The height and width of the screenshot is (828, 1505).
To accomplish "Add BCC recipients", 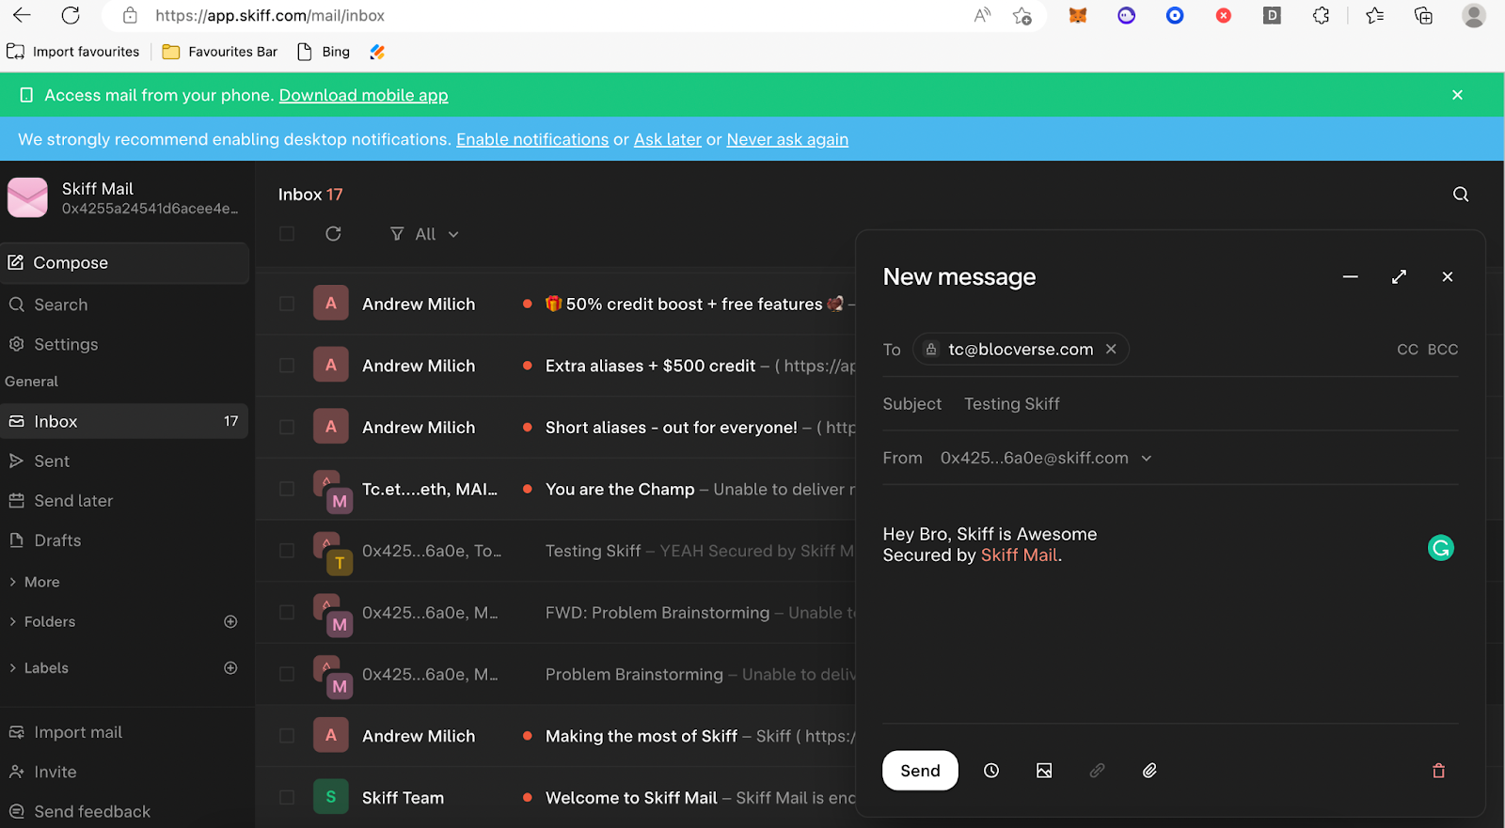I will click(1443, 350).
